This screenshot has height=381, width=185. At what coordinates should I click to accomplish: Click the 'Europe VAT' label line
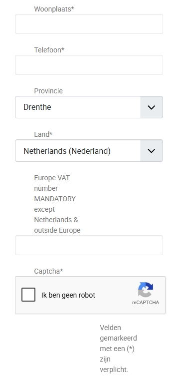(52, 178)
